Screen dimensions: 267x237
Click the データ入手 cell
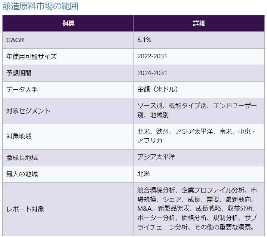coord(68,90)
